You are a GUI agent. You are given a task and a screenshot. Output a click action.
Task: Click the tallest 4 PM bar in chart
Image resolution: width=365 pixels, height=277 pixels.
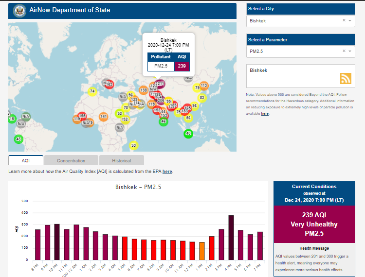pyautogui.click(x=231, y=237)
